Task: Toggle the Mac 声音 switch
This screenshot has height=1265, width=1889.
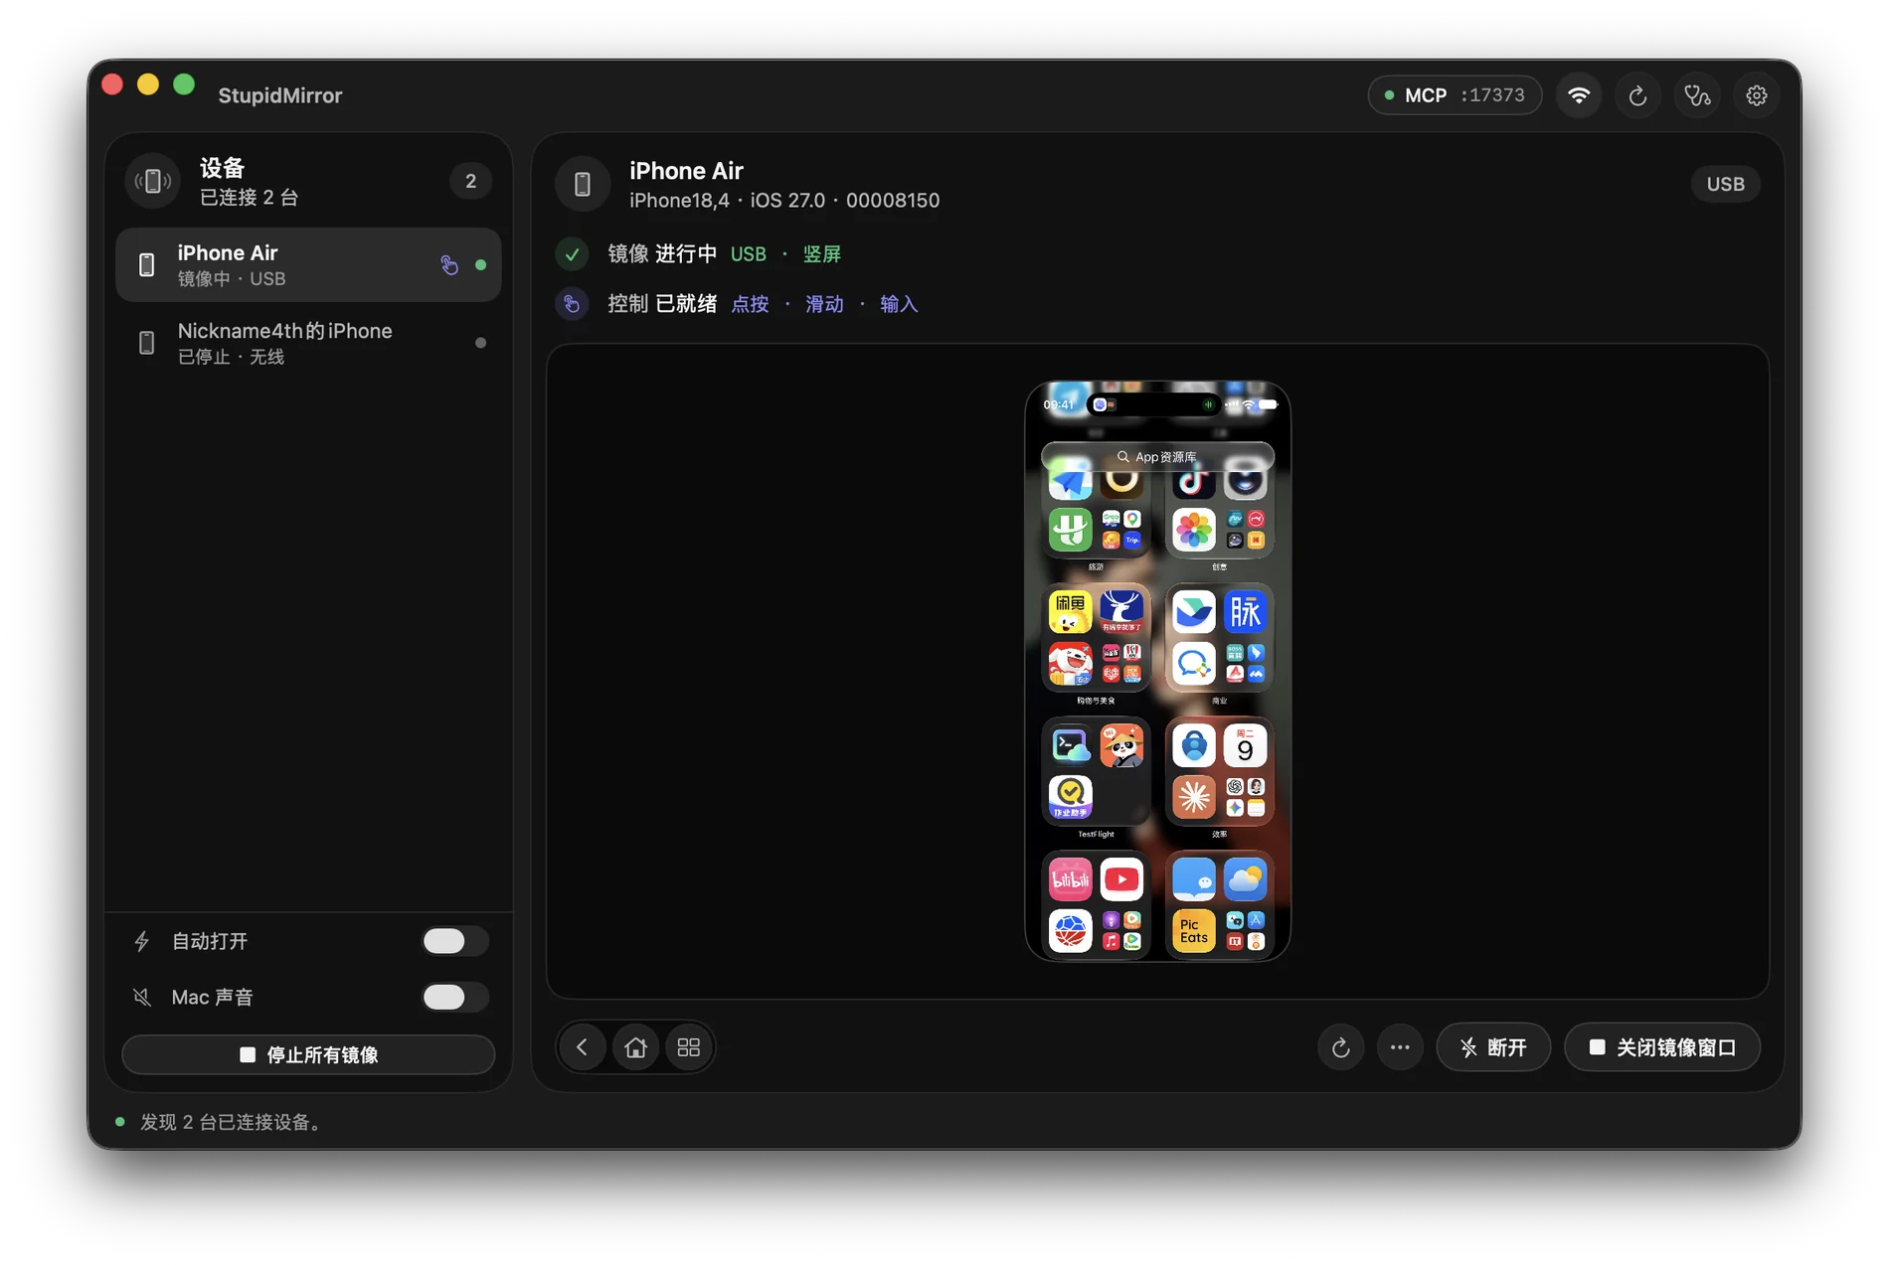Action: tap(454, 997)
